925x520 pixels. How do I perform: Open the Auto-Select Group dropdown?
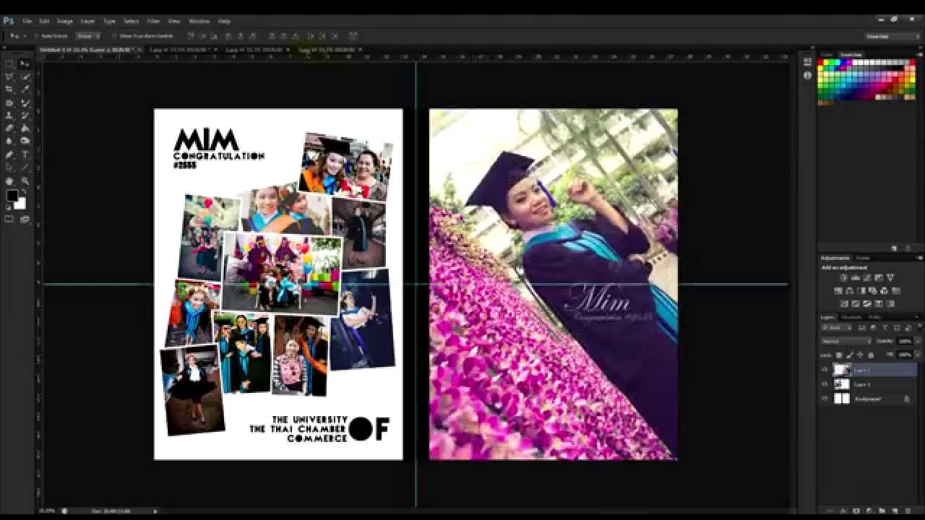click(87, 35)
